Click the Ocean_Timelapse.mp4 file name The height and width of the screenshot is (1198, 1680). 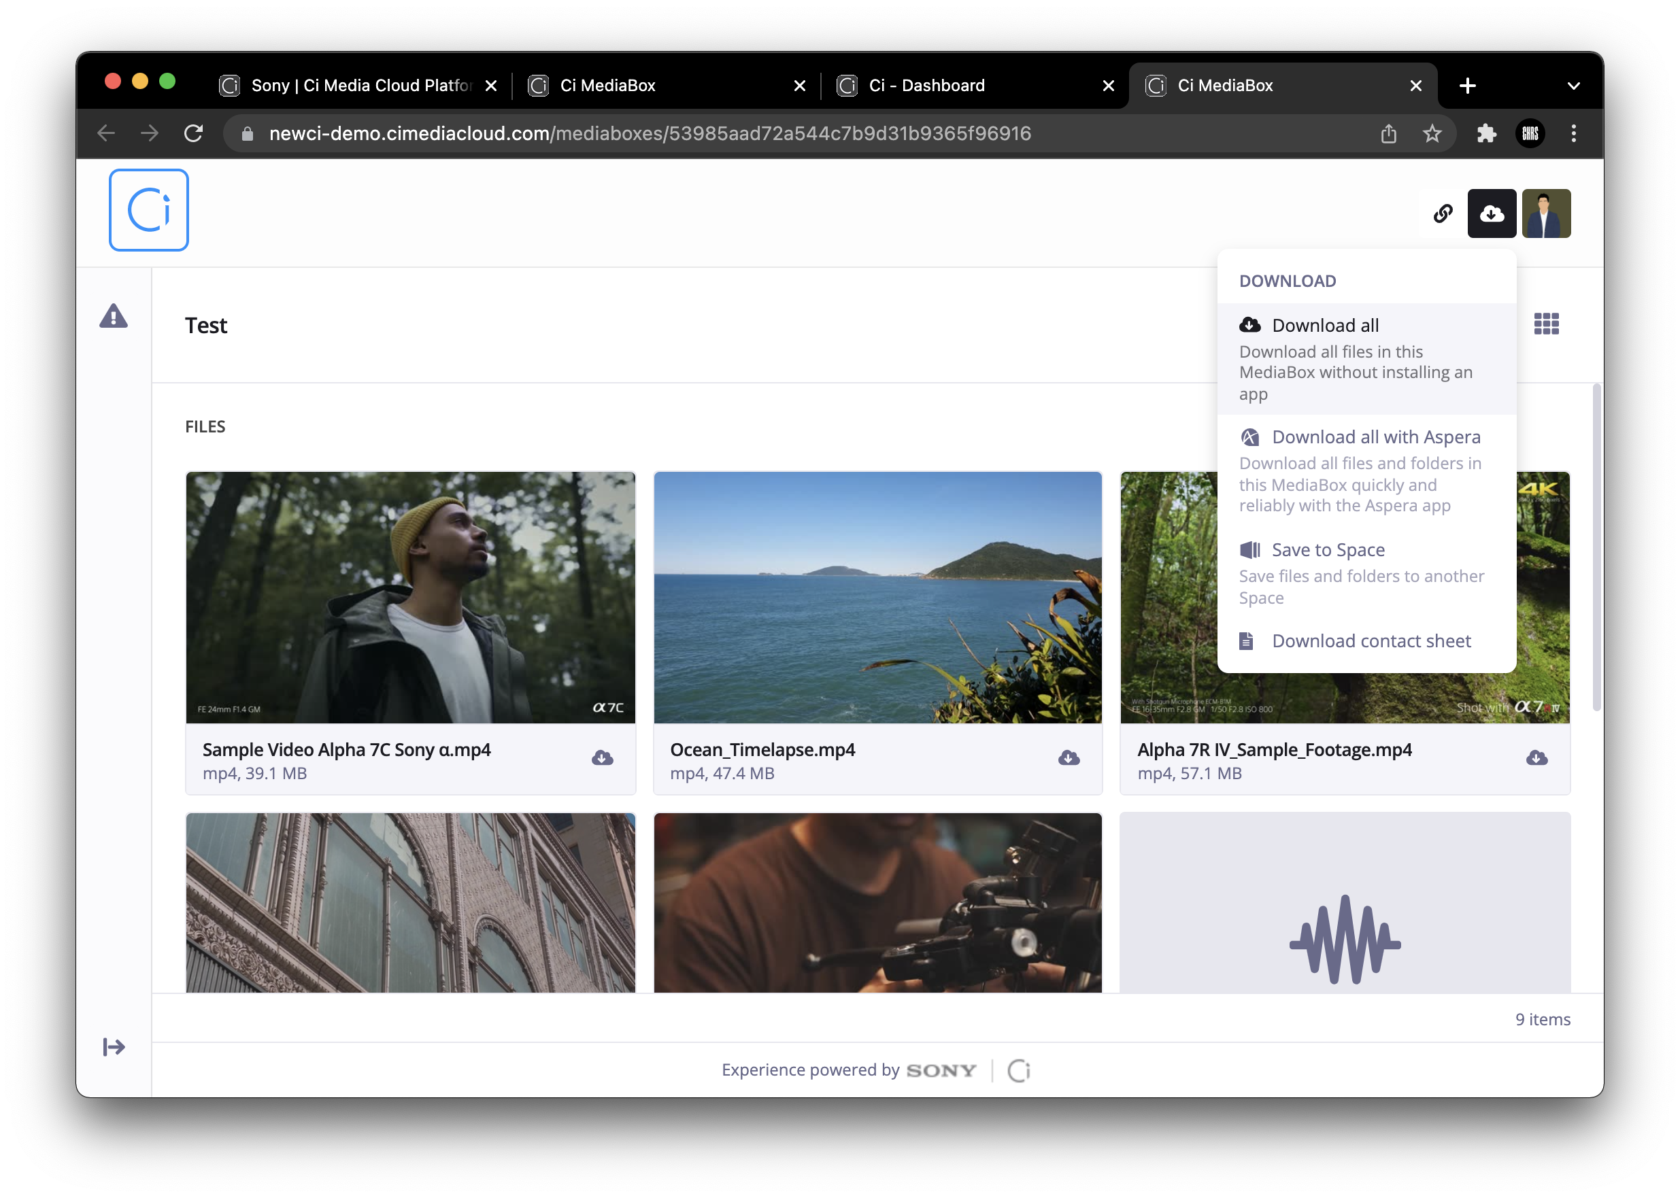tap(762, 749)
